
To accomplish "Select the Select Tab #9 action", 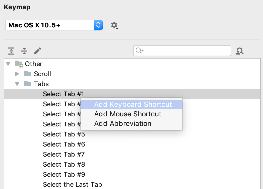I will click(x=64, y=174).
